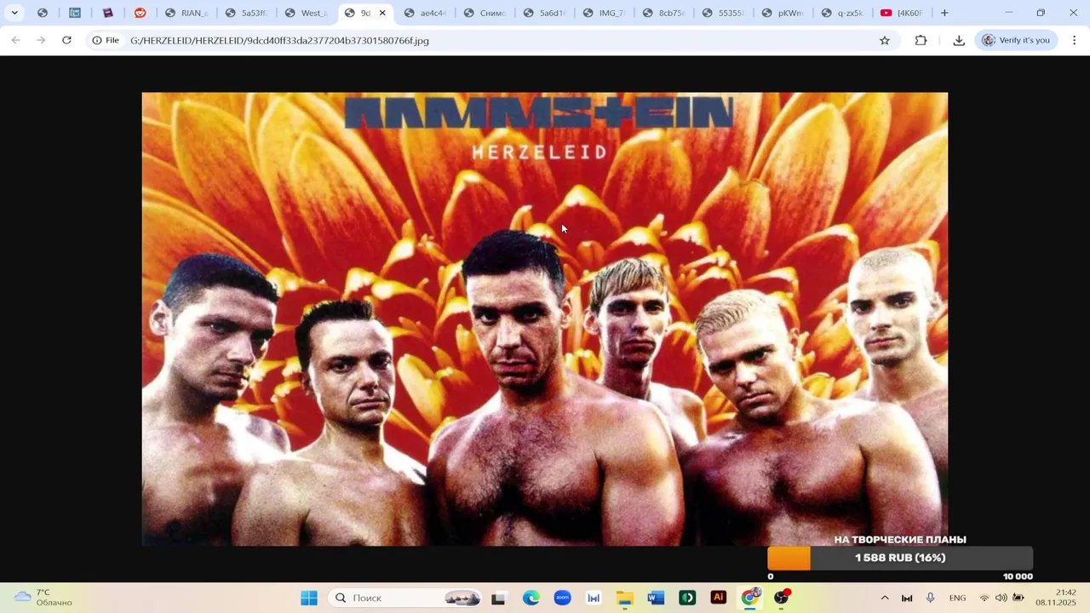Open the Downloads icon in toolbar
Screen dimensions: 1090x613
point(959,40)
